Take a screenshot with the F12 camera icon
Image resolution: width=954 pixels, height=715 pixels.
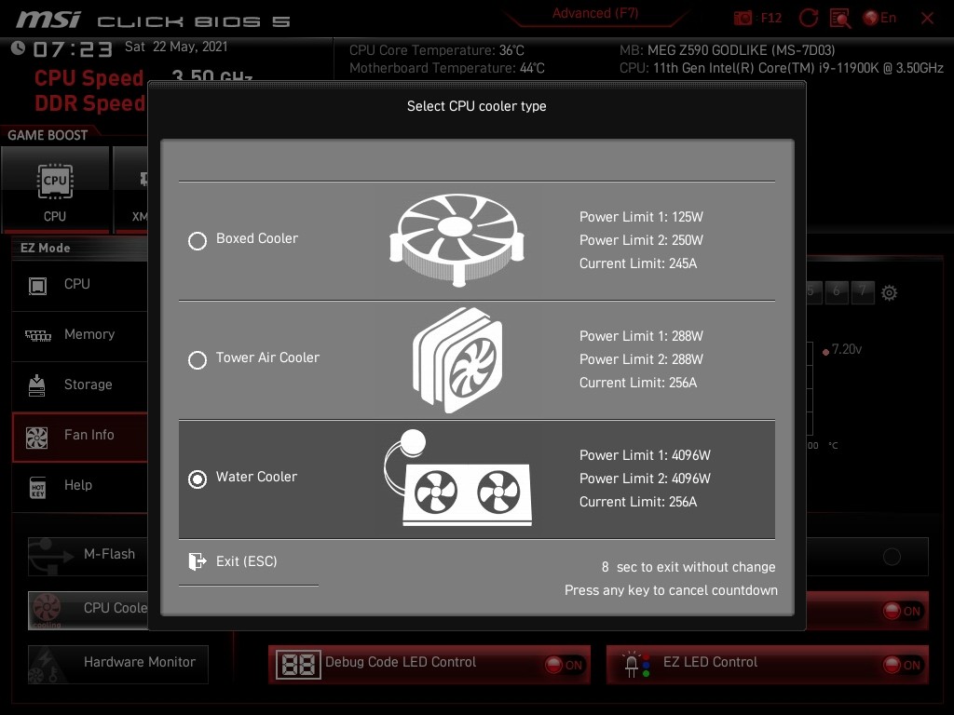743,18
